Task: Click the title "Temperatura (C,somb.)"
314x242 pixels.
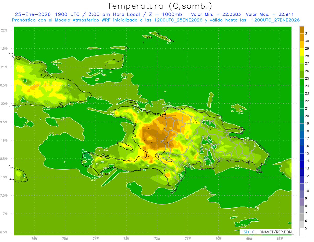Action: pos(160,6)
